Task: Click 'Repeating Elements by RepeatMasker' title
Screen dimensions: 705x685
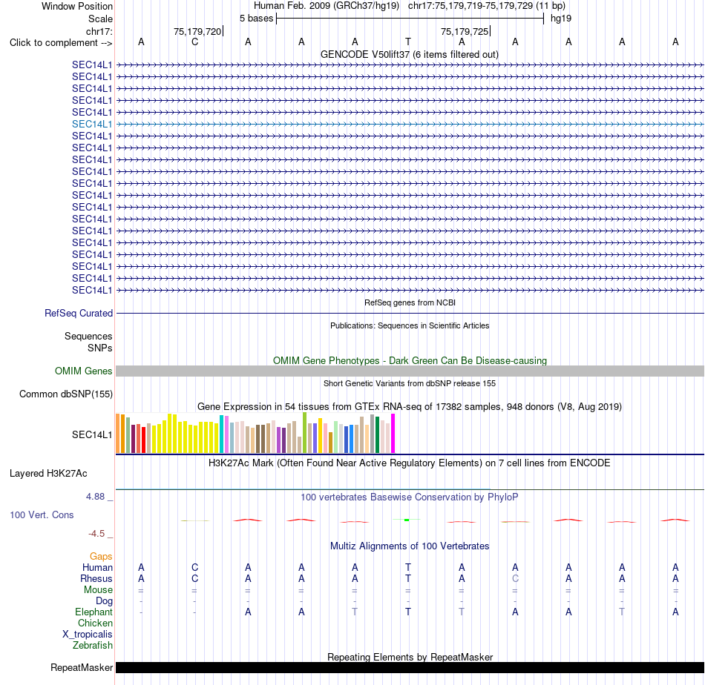Action: click(x=410, y=657)
